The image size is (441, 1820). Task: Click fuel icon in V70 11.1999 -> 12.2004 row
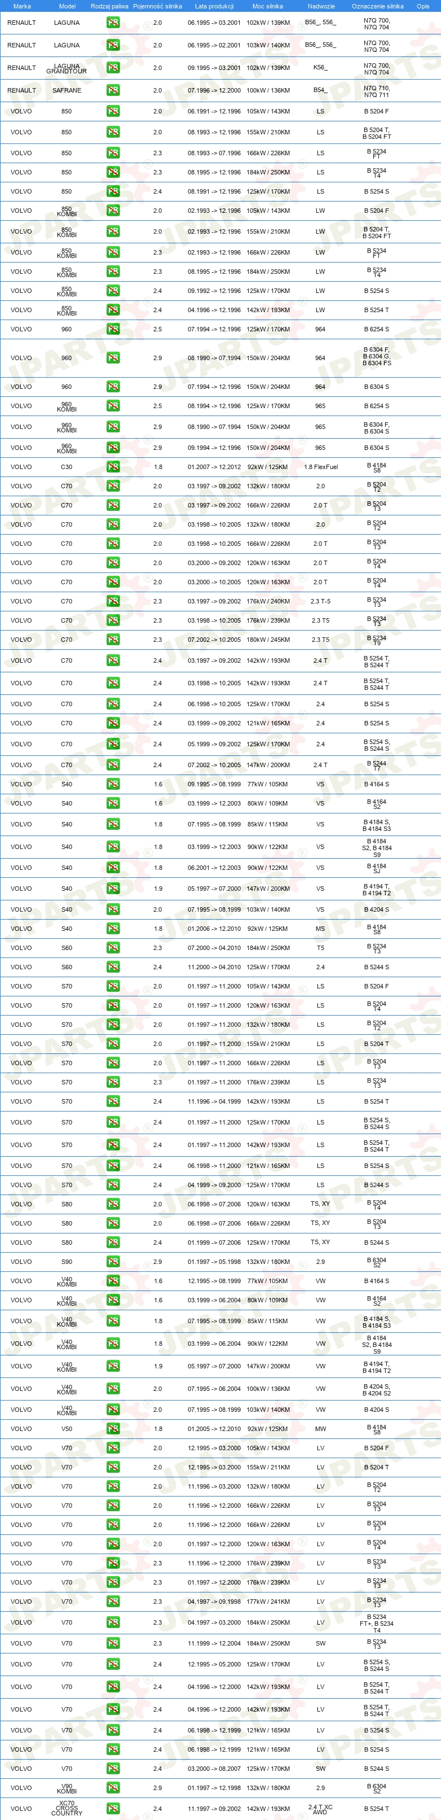pyautogui.click(x=113, y=1643)
